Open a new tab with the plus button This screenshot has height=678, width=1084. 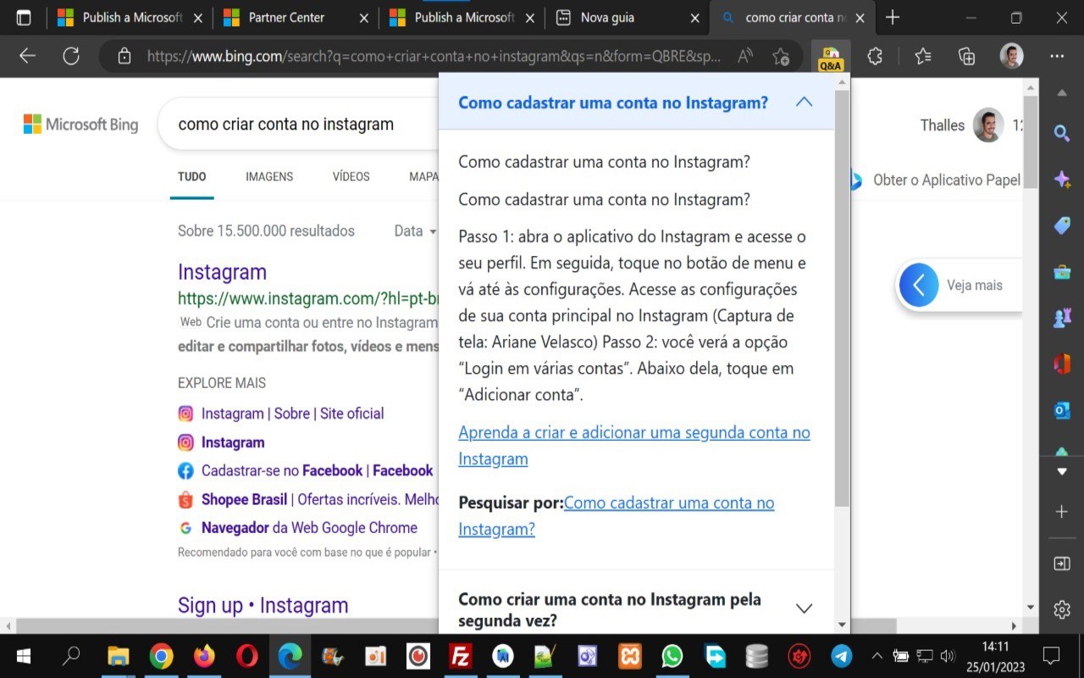tap(892, 18)
